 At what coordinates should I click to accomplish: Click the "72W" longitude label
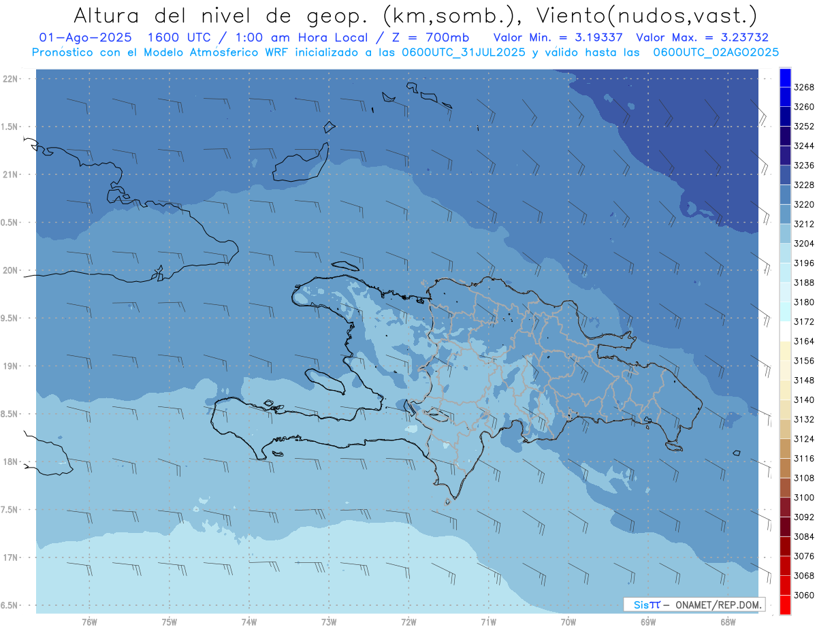coord(409,622)
